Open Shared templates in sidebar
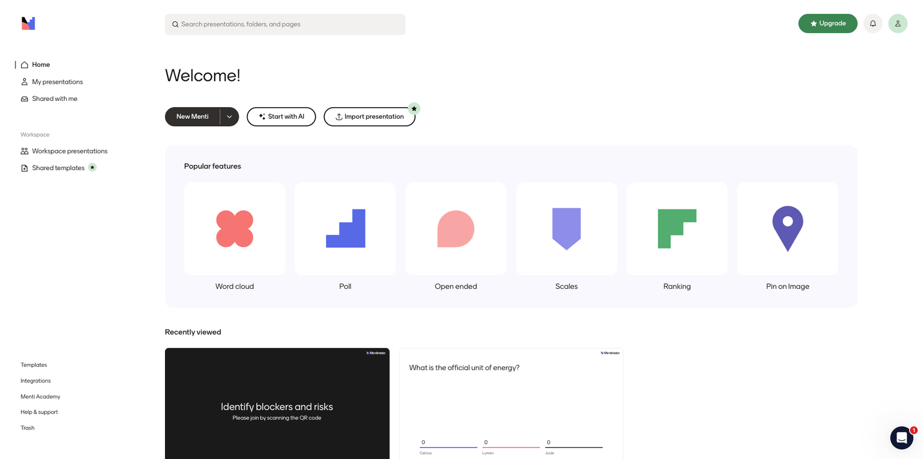The width and height of the screenshot is (923, 459). [x=58, y=168]
